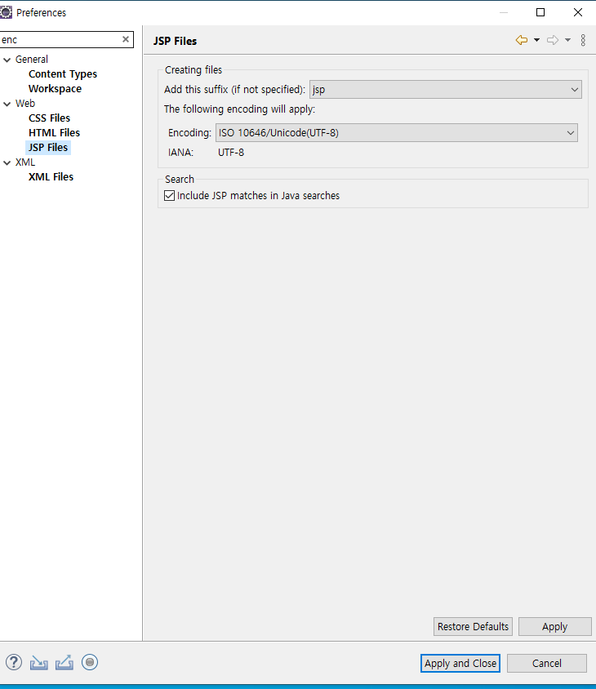Close the Preferences dialog window
The width and height of the screenshot is (596, 689).
coord(578,12)
